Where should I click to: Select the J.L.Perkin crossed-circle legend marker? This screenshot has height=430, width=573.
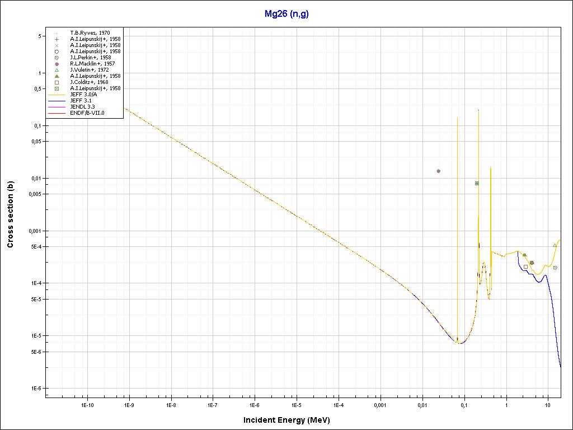click(57, 58)
